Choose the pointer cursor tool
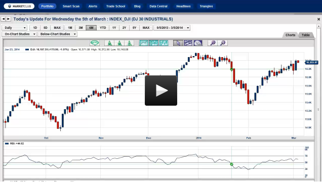 coord(178,43)
